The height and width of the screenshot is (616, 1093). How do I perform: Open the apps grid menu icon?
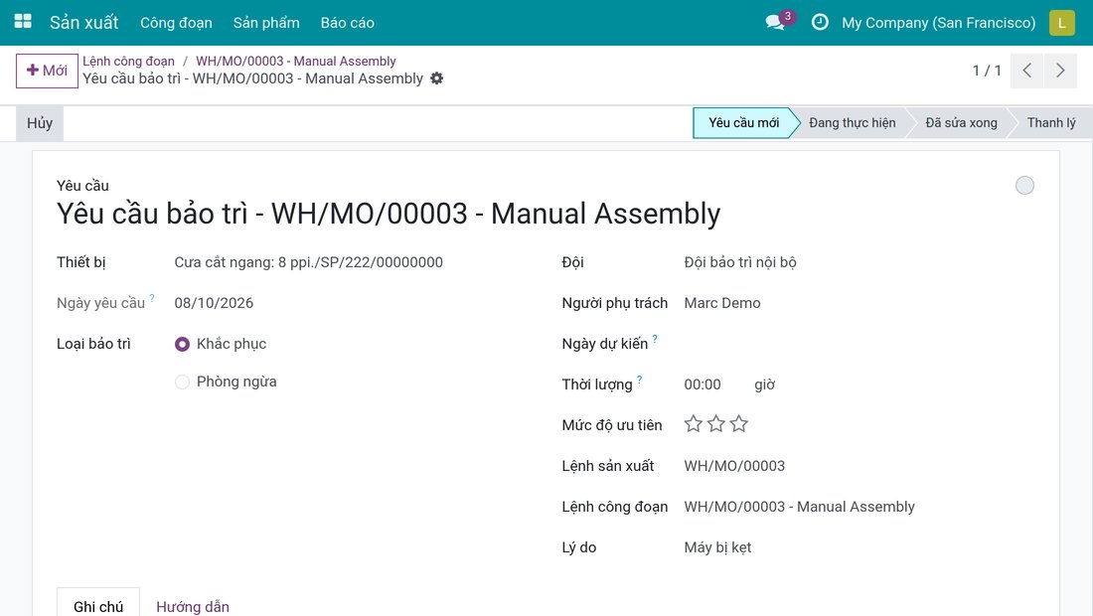(x=23, y=22)
